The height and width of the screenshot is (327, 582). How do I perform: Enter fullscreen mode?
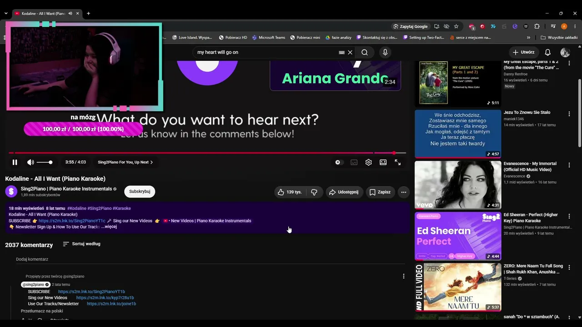click(x=398, y=162)
